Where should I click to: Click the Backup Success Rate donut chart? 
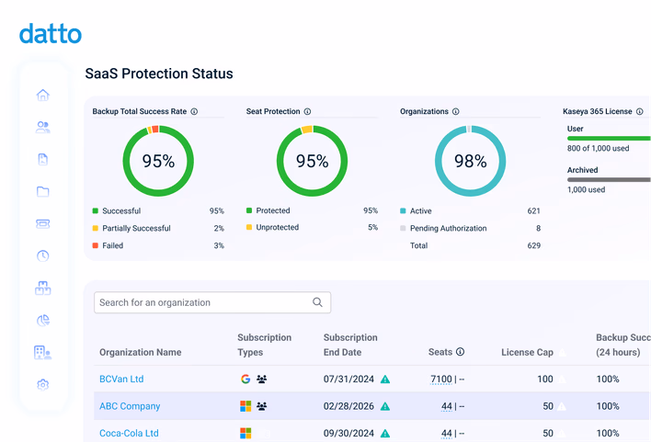click(x=158, y=161)
